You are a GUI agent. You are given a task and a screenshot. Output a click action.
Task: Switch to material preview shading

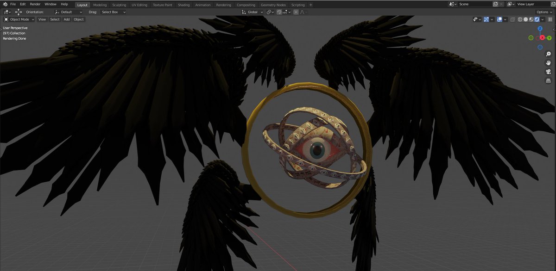point(531,19)
